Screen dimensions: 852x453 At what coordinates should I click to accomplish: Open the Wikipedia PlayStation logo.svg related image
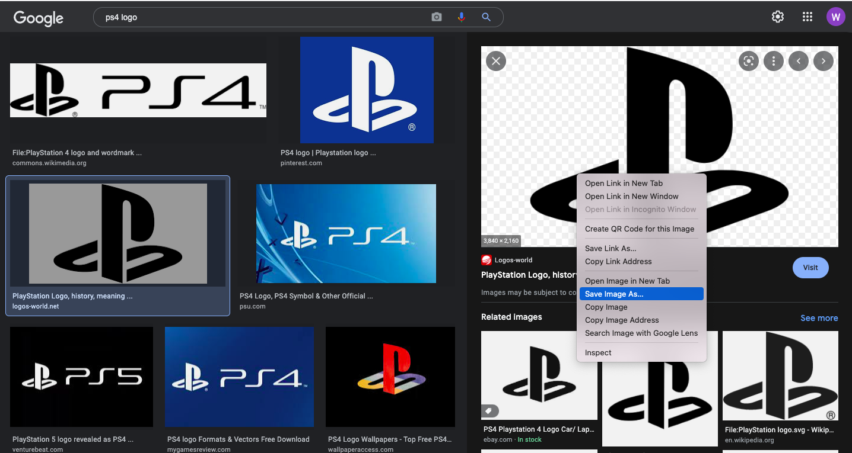(780, 375)
